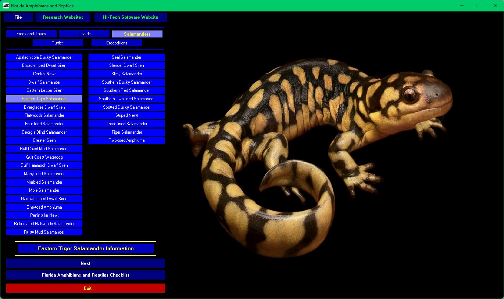This screenshot has height=299, width=504.
Task: Open Florida Amphibians and Reptiles Checklist
Action: click(85, 275)
